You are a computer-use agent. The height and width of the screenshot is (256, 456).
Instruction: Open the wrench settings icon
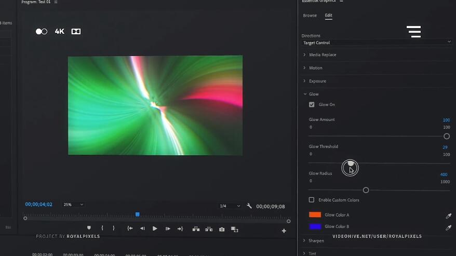point(249,206)
